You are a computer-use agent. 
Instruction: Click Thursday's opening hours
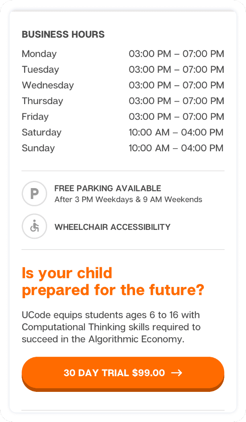pyautogui.click(x=176, y=101)
